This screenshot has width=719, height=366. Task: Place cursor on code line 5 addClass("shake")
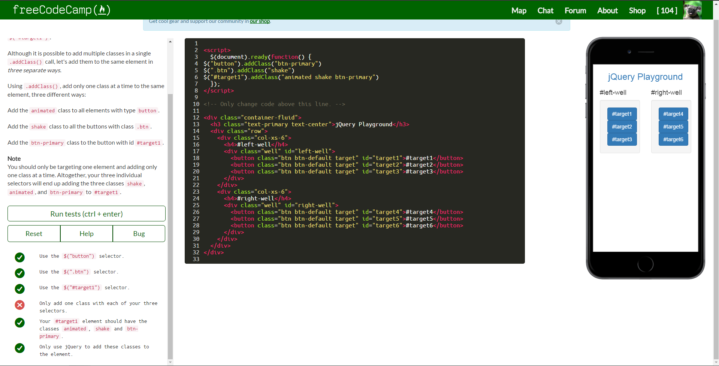249,70
